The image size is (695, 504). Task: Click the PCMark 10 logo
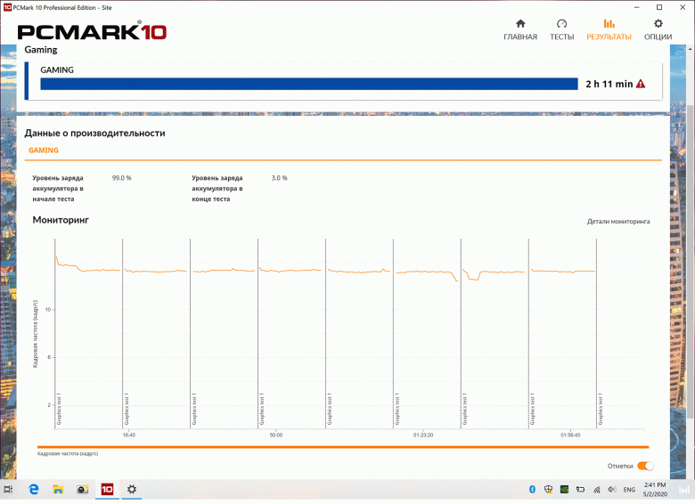[x=92, y=31]
